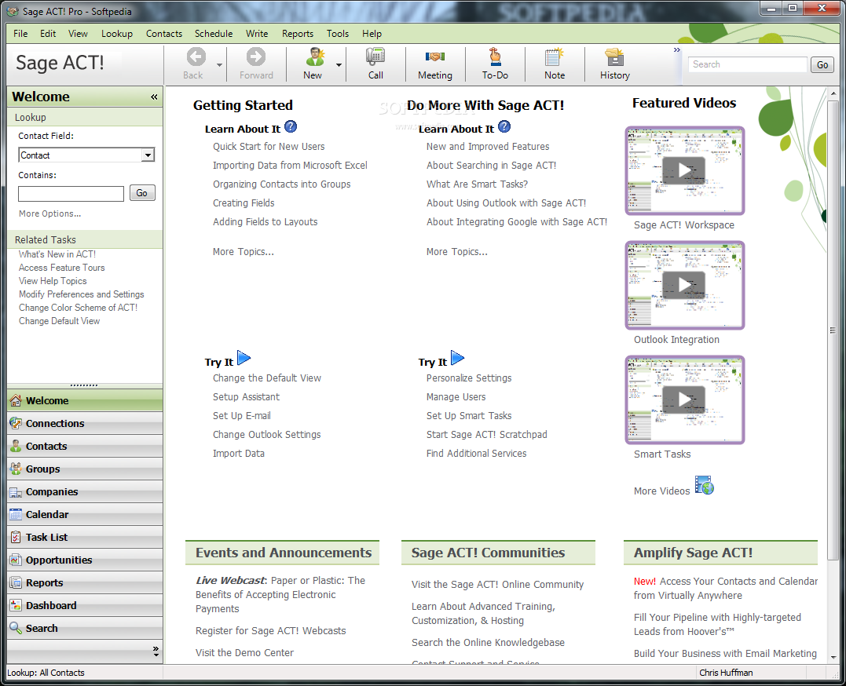The image size is (846, 686).
Task: Click Go button beside the Contains field
Action: pos(142,193)
